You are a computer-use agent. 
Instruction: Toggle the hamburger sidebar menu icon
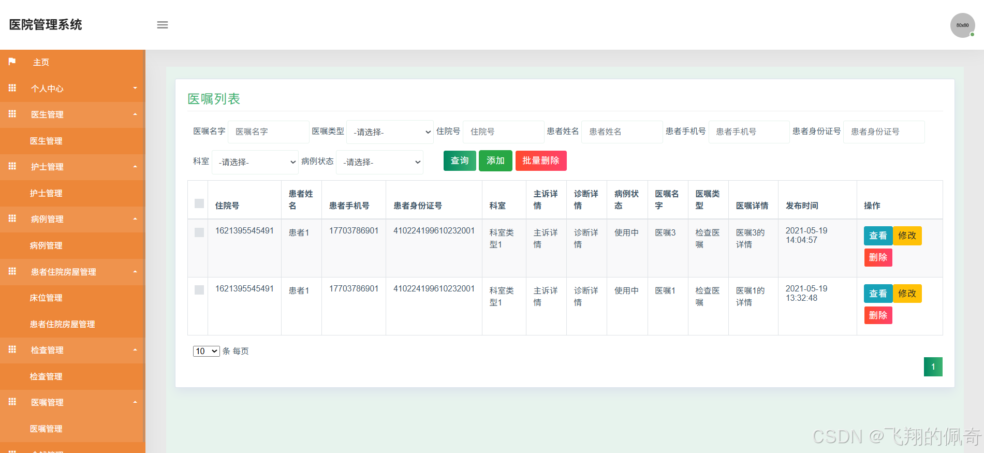(163, 25)
